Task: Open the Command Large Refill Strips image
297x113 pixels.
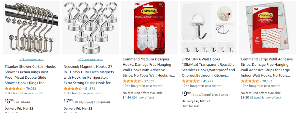Action: pos(268,28)
